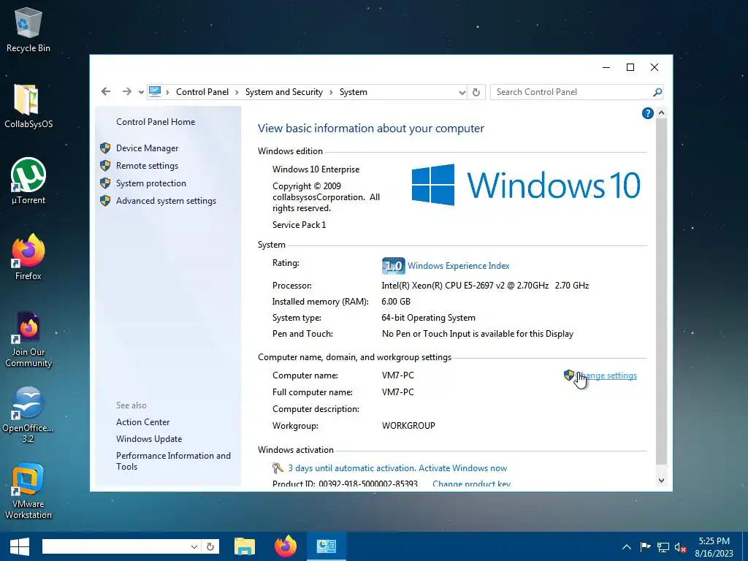The image size is (748, 561).
Task: Open the Action Center flag tray icon
Action: 645,547
